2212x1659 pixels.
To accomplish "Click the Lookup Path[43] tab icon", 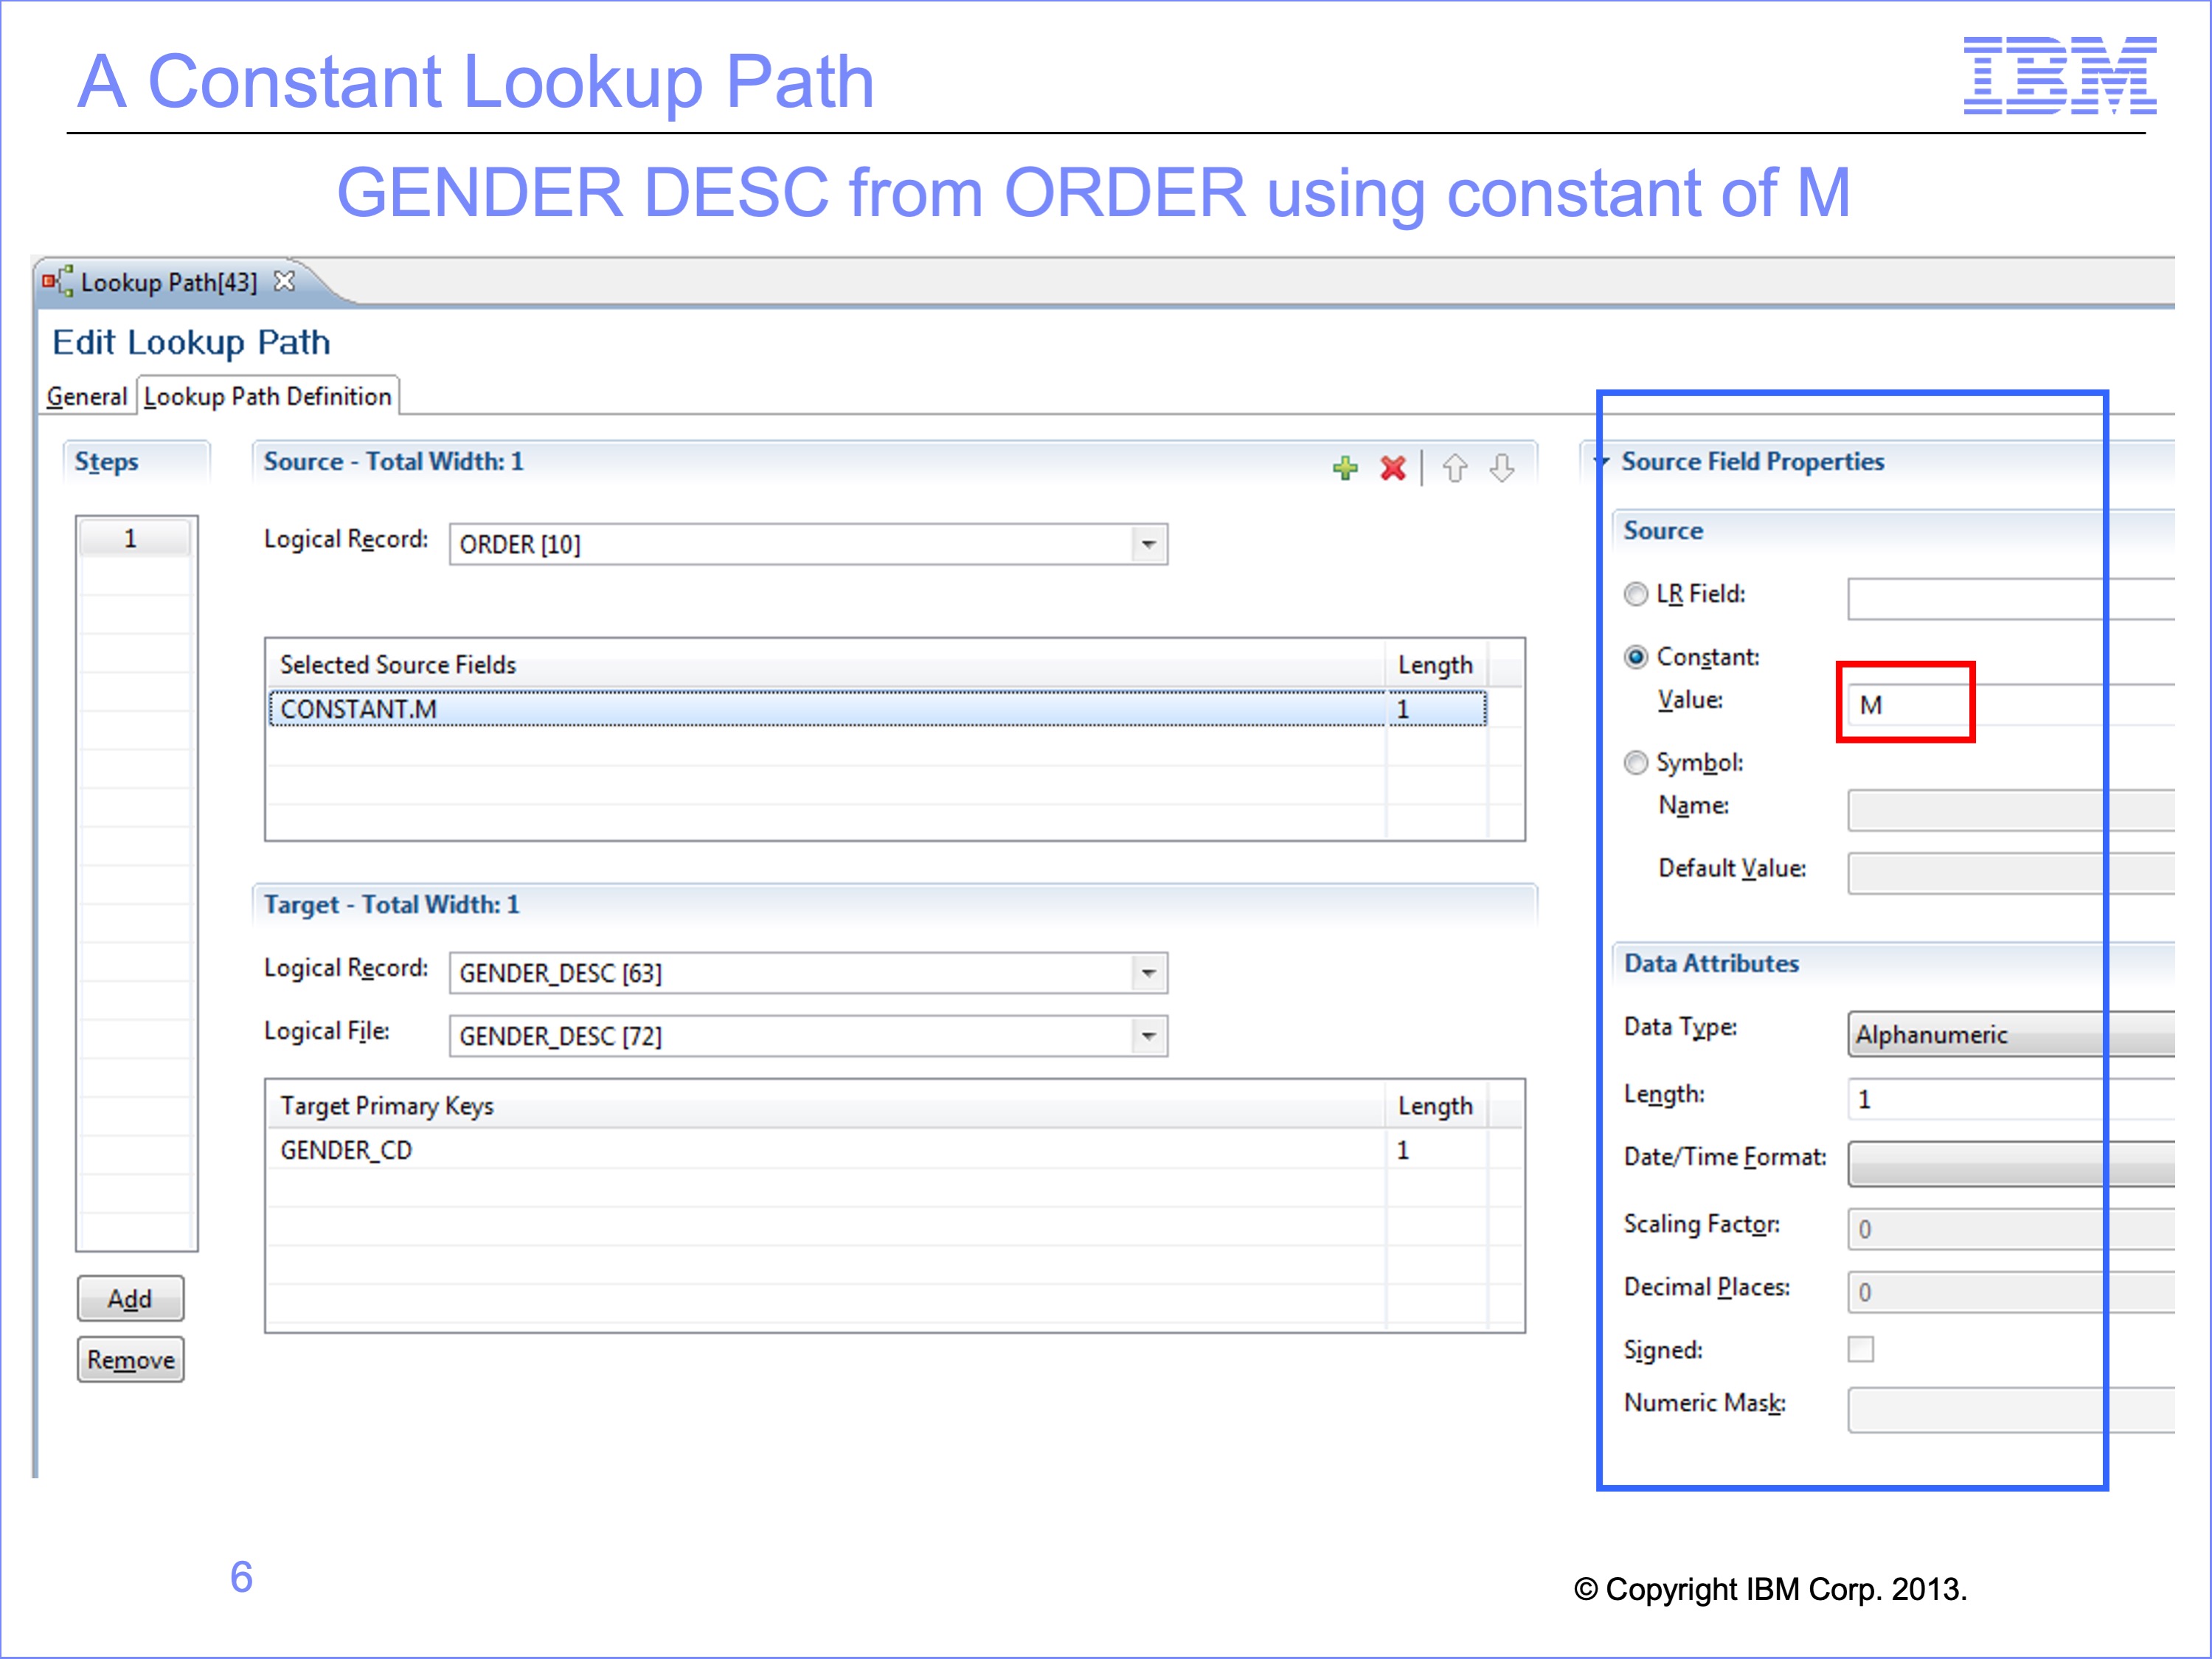I will point(58,282).
